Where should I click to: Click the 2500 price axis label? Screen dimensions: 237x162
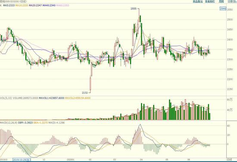coord(230,20)
